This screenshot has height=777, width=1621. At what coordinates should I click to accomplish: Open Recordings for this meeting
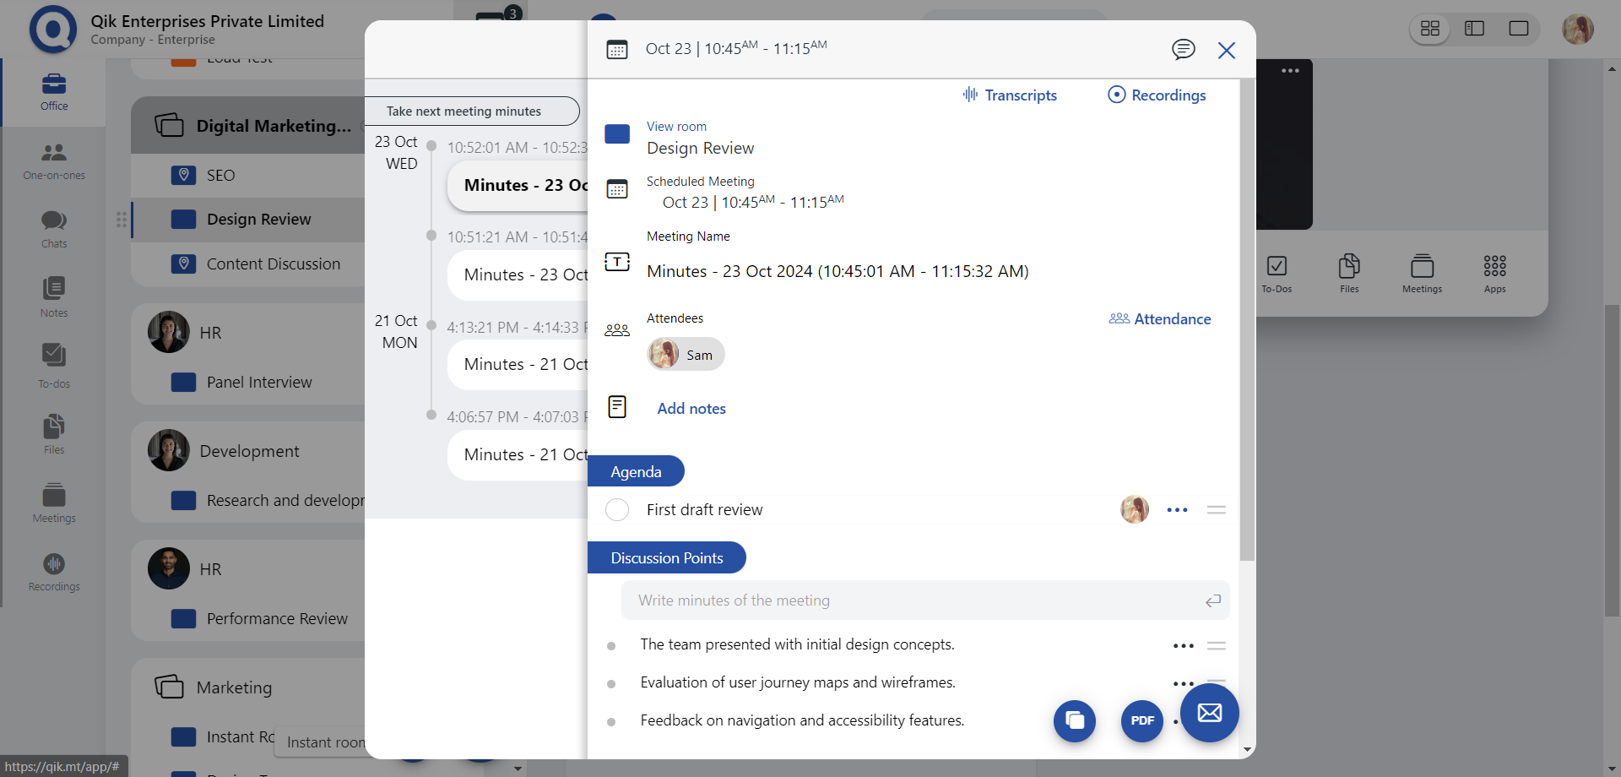click(1157, 95)
